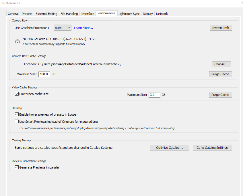Select the File Handling tab
The image size is (243, 196).
point(69,13)
